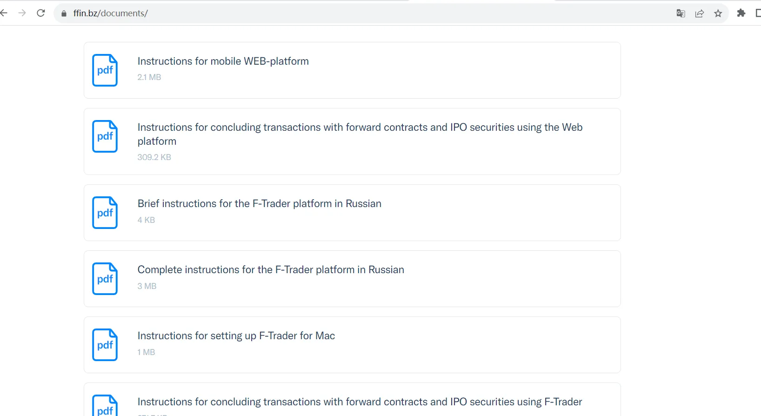Click PDF icon for IPO securities using F-Trader
The width and height of the screenshot is (761, 416).
pyautogui.click(x=105, y=406)
